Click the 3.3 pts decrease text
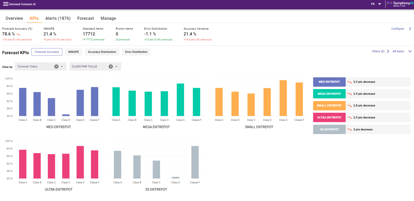This screenshot has height=201, width=414. coord(364,82)
